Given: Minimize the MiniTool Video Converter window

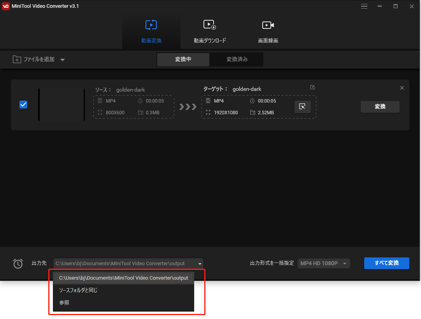Looking at the screenshot, I should (380, 6).
